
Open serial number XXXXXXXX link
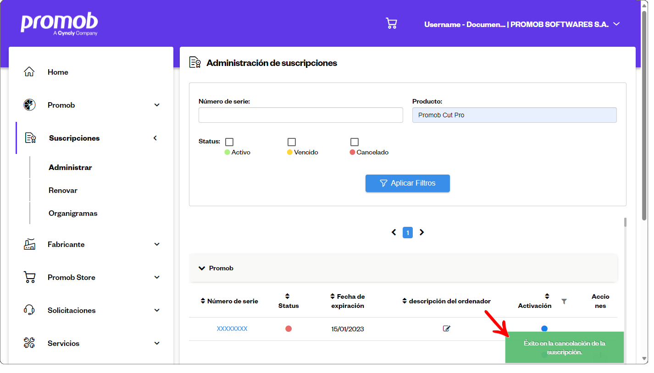pos(232,329)
